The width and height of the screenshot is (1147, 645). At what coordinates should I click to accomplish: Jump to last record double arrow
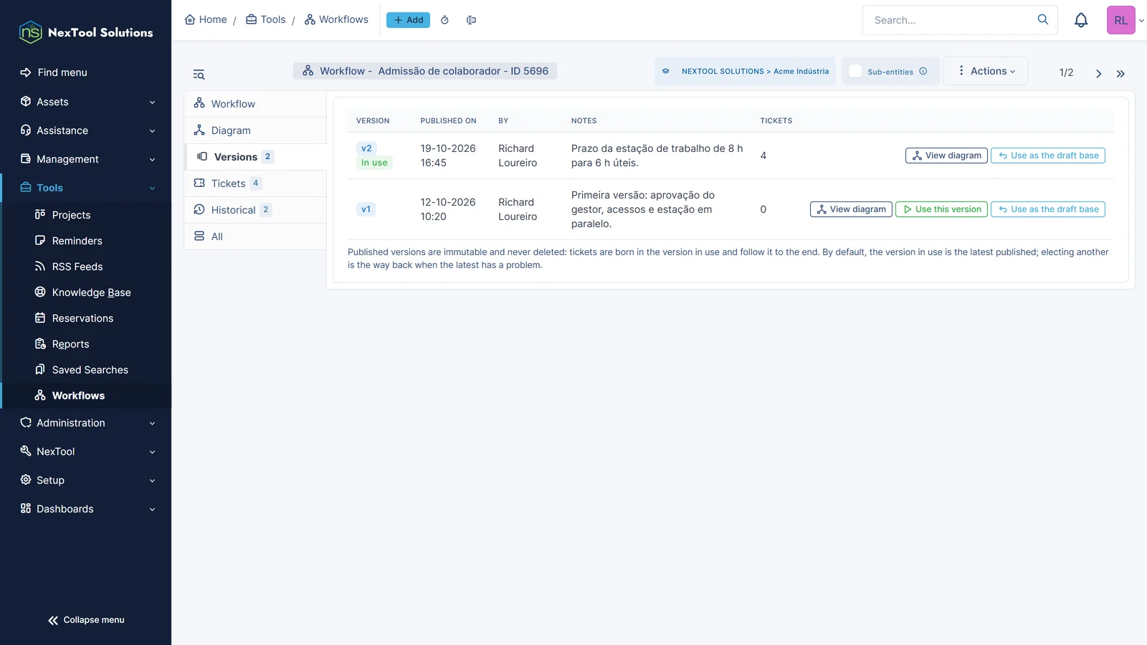pos(1120,73)
